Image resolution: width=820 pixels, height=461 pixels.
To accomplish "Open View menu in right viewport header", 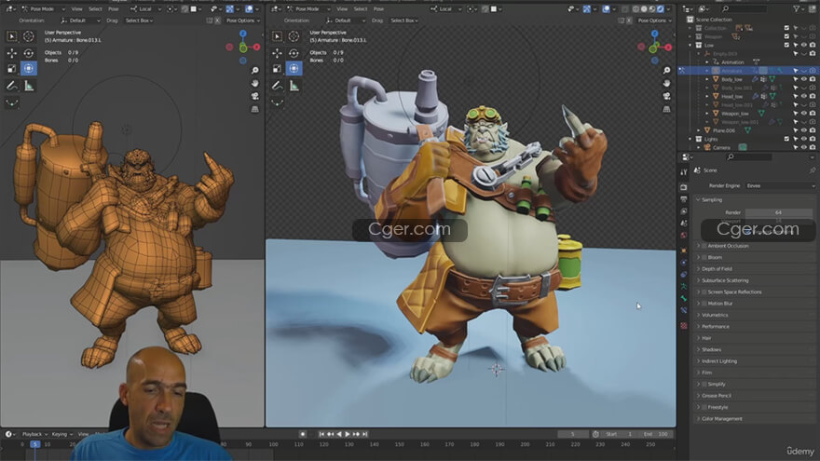I will point(342,9).
